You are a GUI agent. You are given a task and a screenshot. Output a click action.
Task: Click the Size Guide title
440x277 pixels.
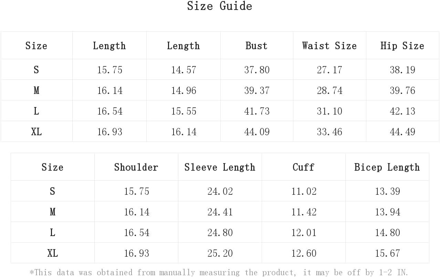(x=220, y=6)
